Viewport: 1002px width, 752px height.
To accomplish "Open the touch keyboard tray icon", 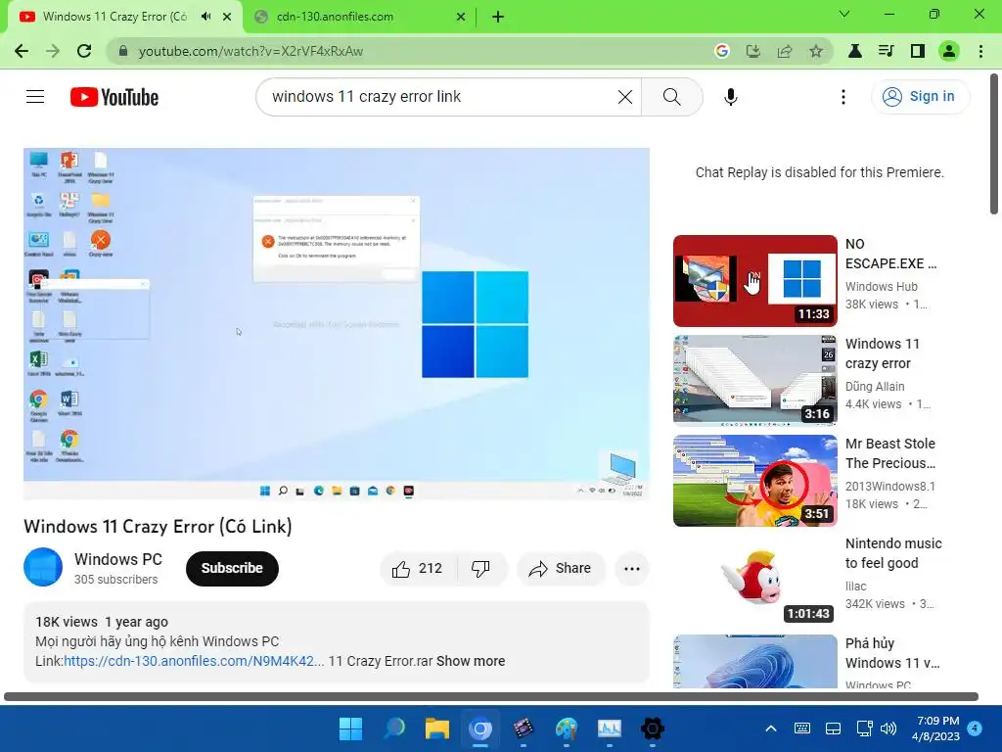I will [802, 728].
